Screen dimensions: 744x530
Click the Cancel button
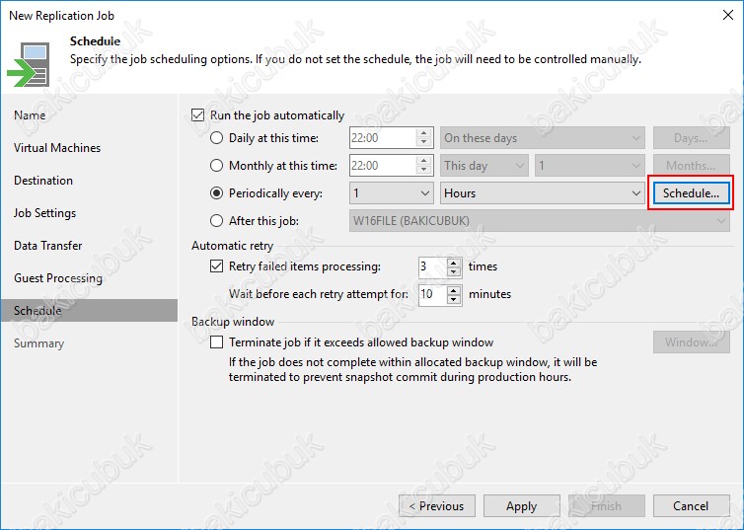(x=691, y=505)
